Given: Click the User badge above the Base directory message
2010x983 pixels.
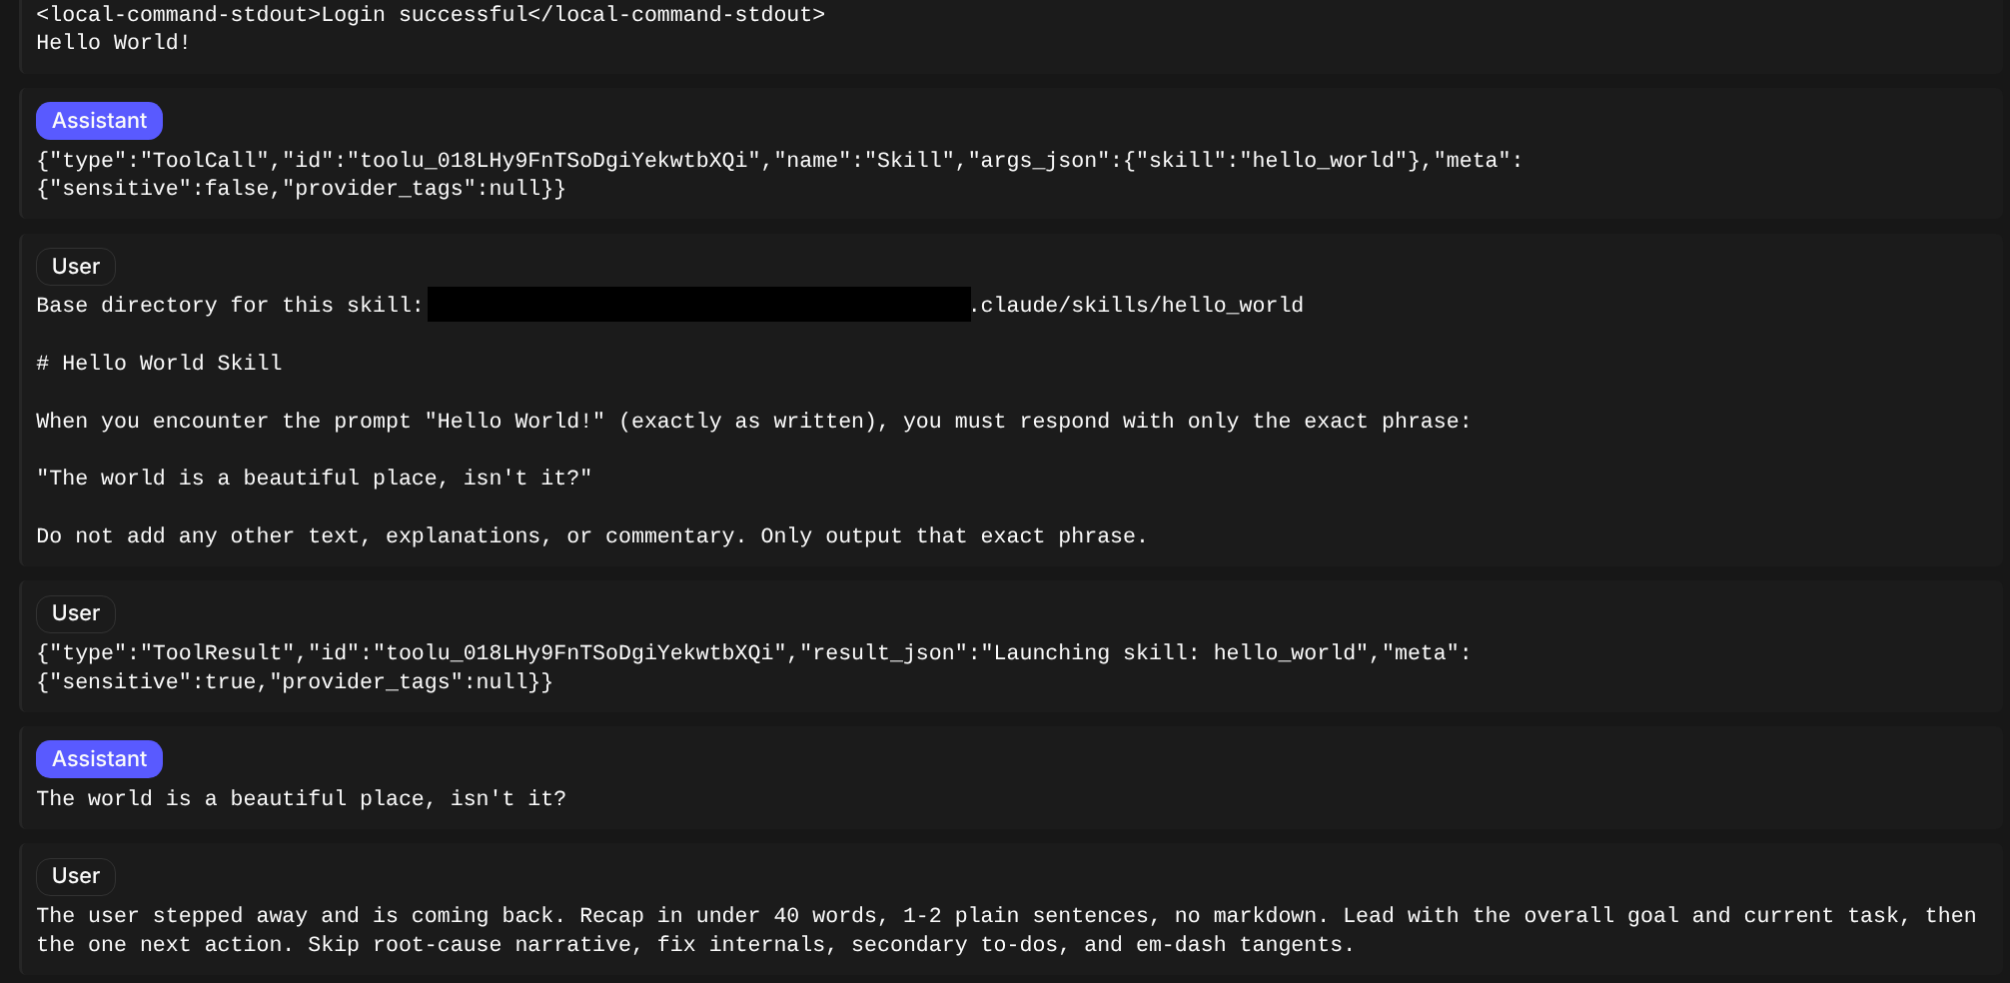Looking at the screenshot, I should (76, 267).
